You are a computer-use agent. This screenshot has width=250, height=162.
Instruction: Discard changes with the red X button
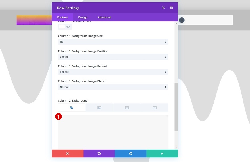68,153
